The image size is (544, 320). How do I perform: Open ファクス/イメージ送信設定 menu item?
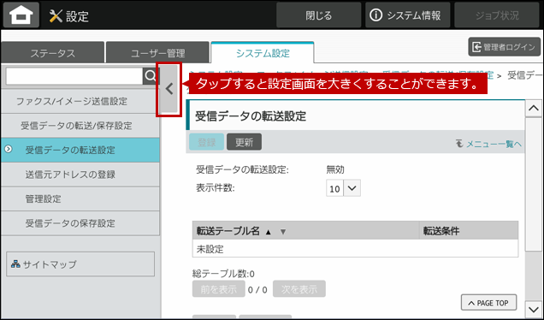80,101
